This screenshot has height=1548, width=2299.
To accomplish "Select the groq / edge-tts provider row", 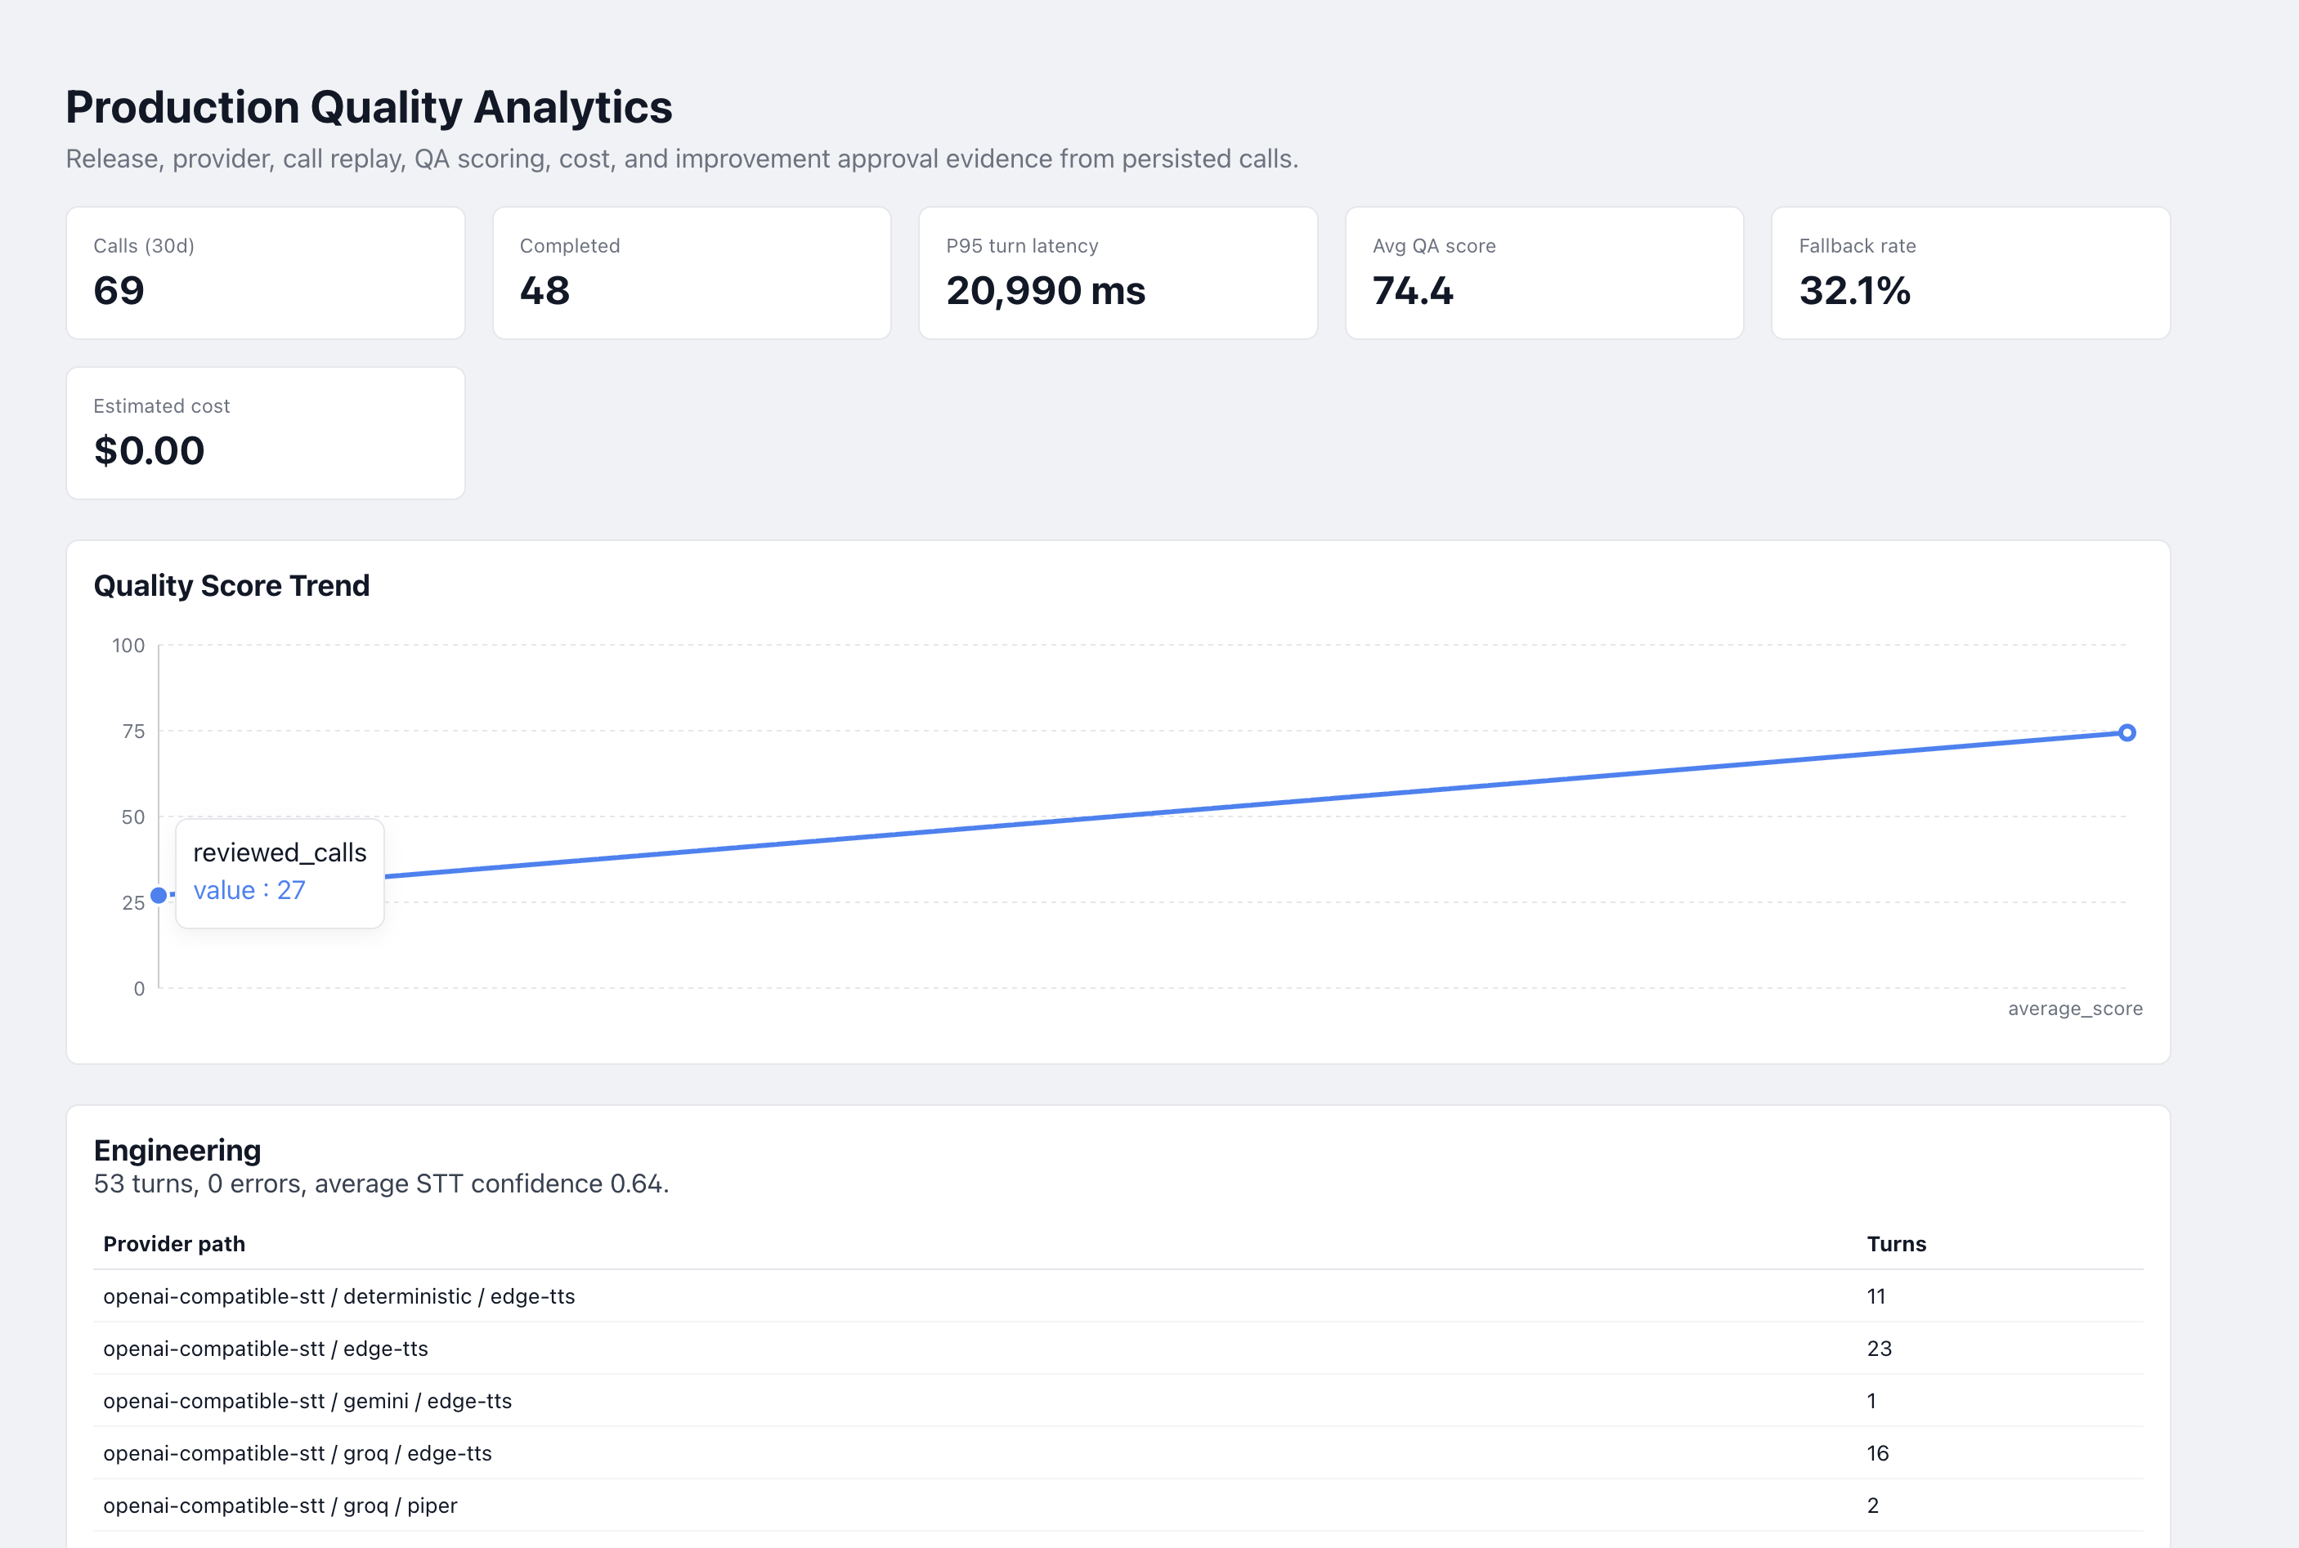I will 1118,1453.
